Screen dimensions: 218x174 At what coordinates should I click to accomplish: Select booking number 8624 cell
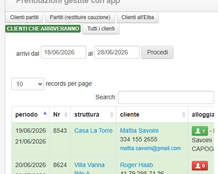60,165
